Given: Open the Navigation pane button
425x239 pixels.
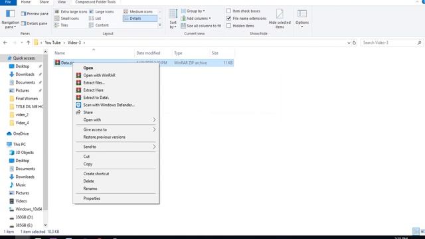Looking at the screenshot, I should tap(11, 19).
